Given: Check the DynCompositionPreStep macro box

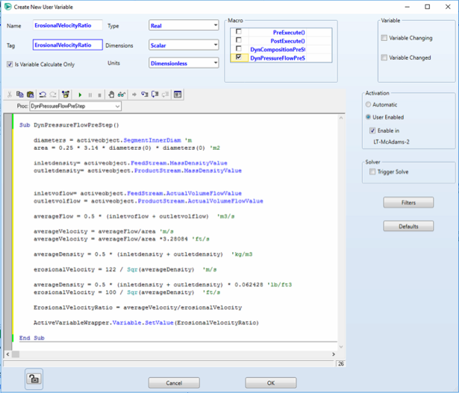Looking at the screenshot, I should pyautogui.click(x=239, y=48).
